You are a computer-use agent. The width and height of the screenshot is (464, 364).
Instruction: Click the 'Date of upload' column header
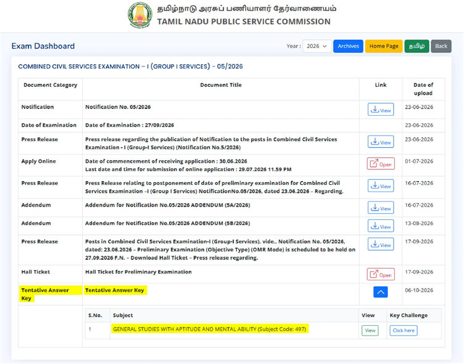[x=423, y=89]
